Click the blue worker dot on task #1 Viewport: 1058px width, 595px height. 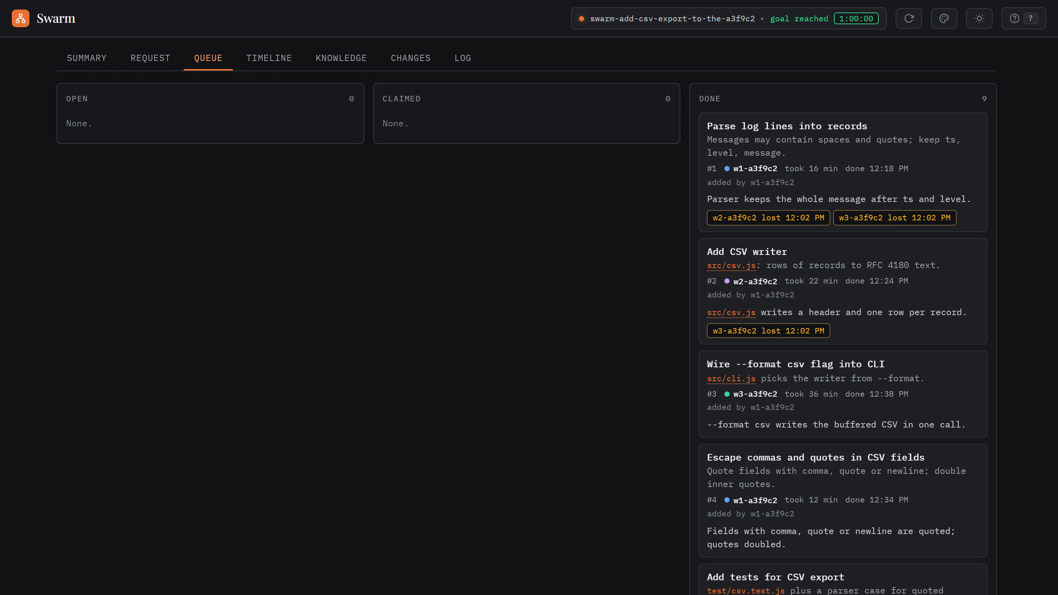point(727,168)
